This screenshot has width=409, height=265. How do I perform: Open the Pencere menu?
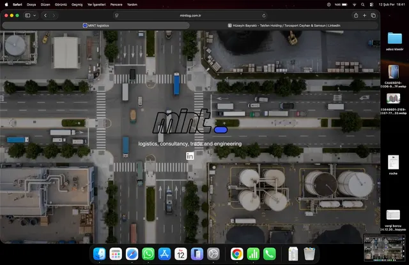point(116,4)
